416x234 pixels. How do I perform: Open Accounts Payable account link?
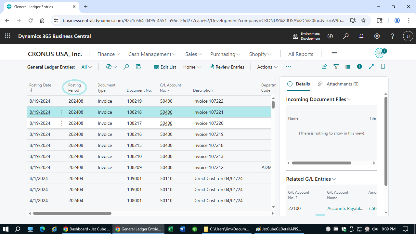click(x=345, y=208)
